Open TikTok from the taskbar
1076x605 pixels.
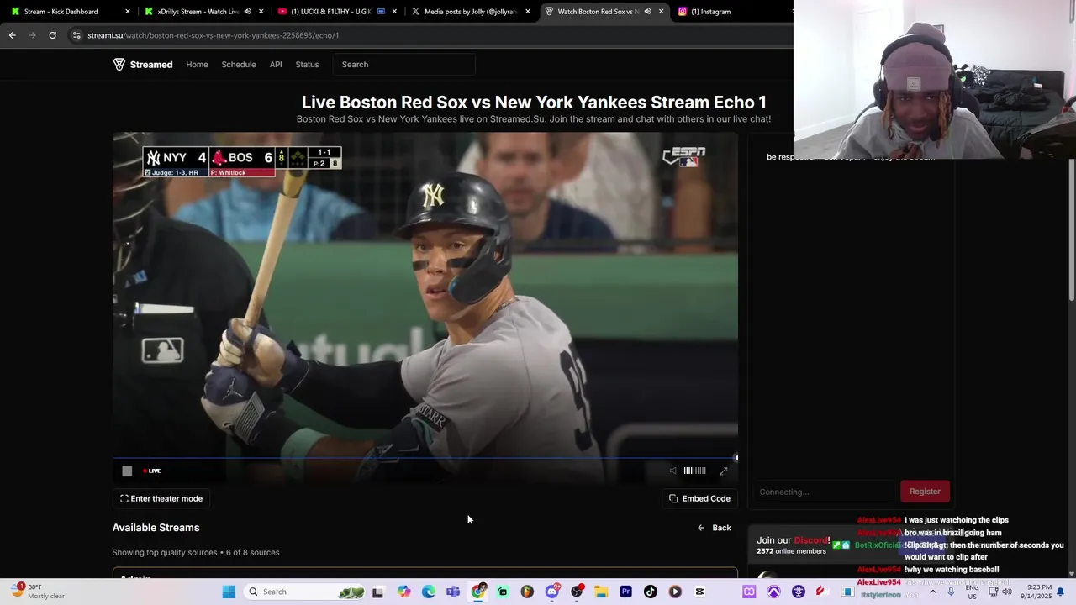pos(650,592)
